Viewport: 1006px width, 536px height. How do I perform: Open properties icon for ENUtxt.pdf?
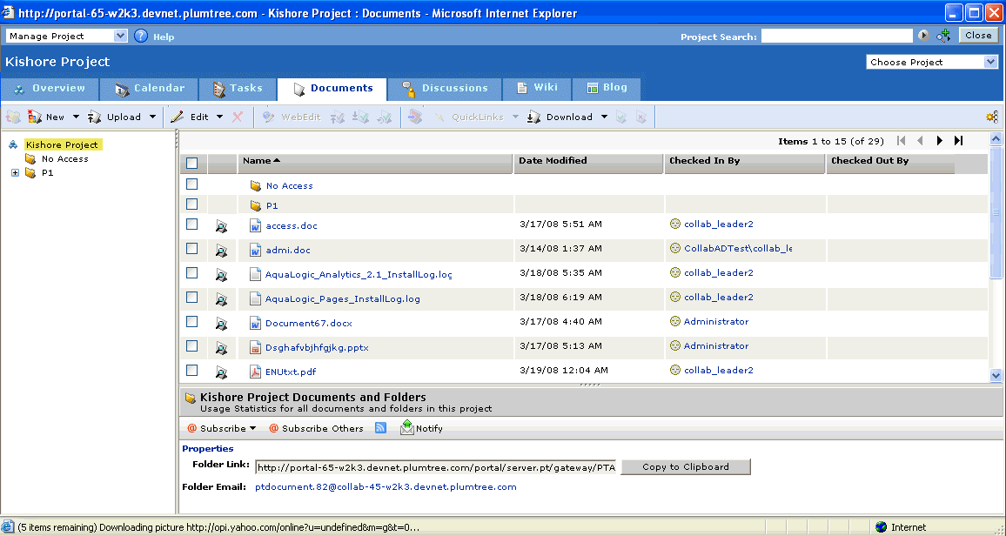coord(221,372)
